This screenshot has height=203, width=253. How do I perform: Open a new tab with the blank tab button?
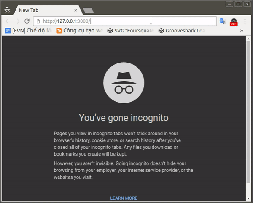coord(88,11)
